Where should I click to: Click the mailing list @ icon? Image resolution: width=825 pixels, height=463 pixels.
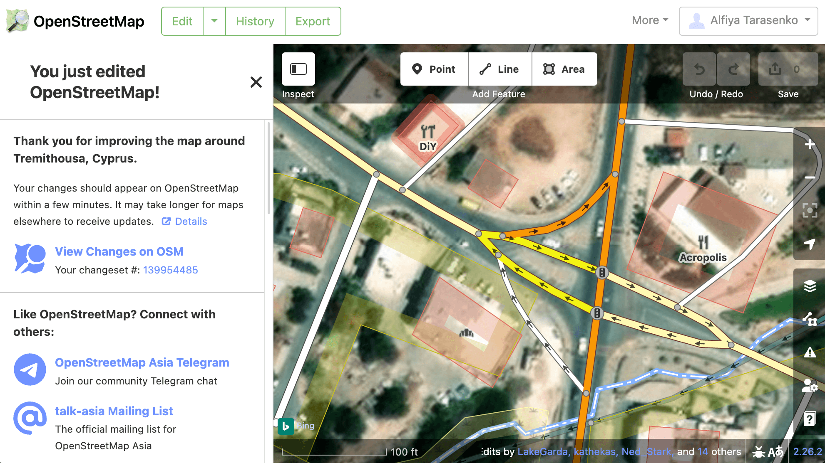(30, 418)
